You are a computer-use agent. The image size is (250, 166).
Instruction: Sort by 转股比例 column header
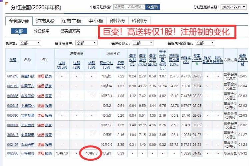(x=92, y=65)
